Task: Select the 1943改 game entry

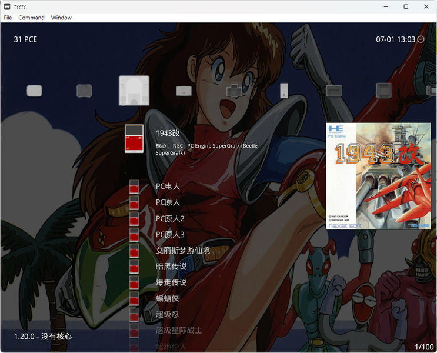Action: pyautogui.click(x=168, y=133)
